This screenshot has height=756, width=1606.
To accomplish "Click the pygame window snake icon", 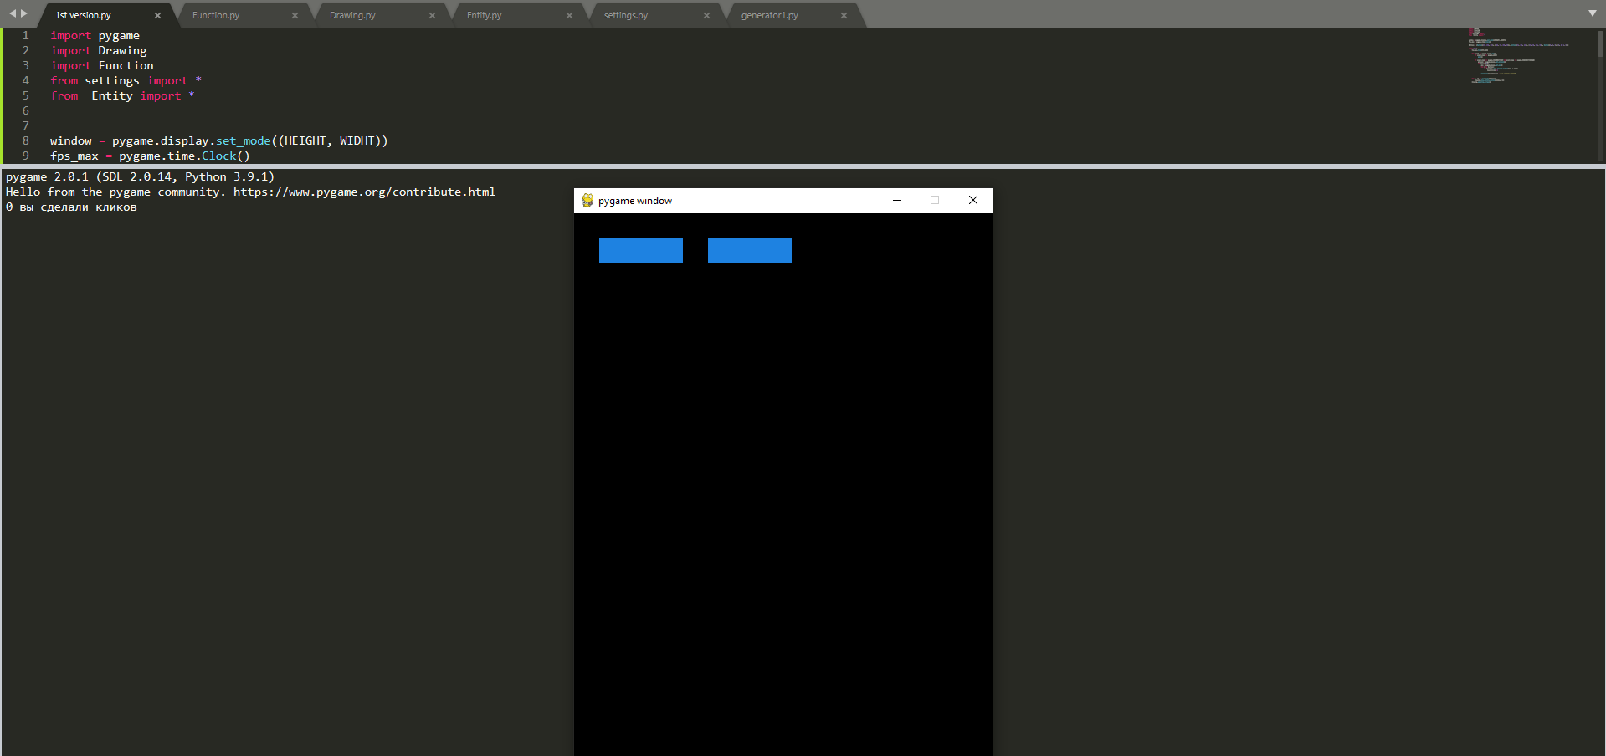I will point(587,201).
